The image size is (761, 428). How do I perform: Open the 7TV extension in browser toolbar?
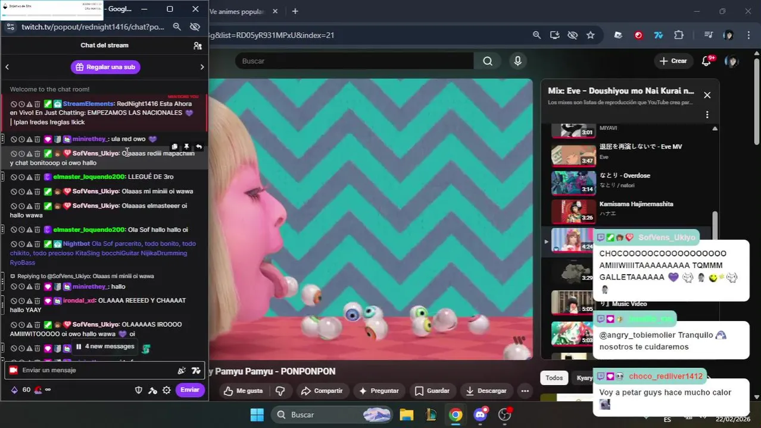[659, 35]
